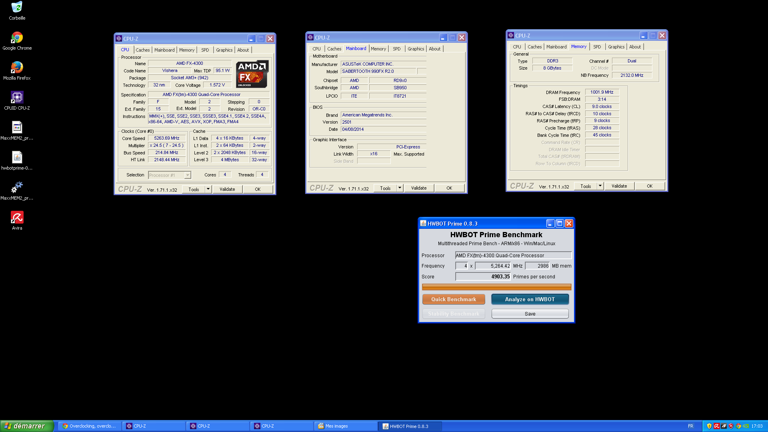Viewport: 768px width, 432px height.
Task: Switch to first CPU-Z taskbar button
Action: pos(154,426)
